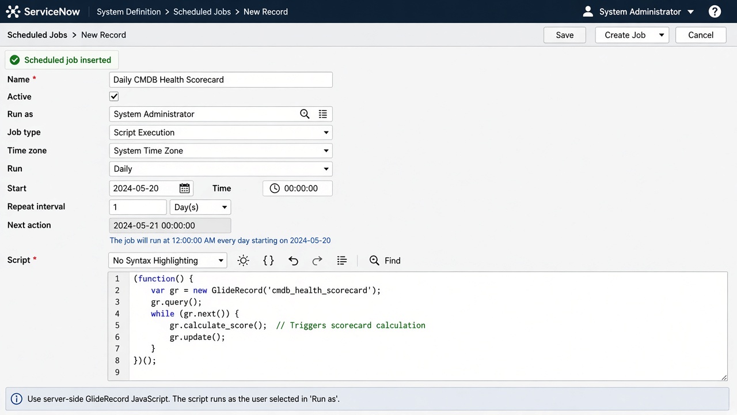
Task: Click New Record in top breadcrumb
Action: pos(265,12)
